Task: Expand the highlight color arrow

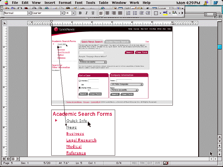Action: tap(170, 13)
